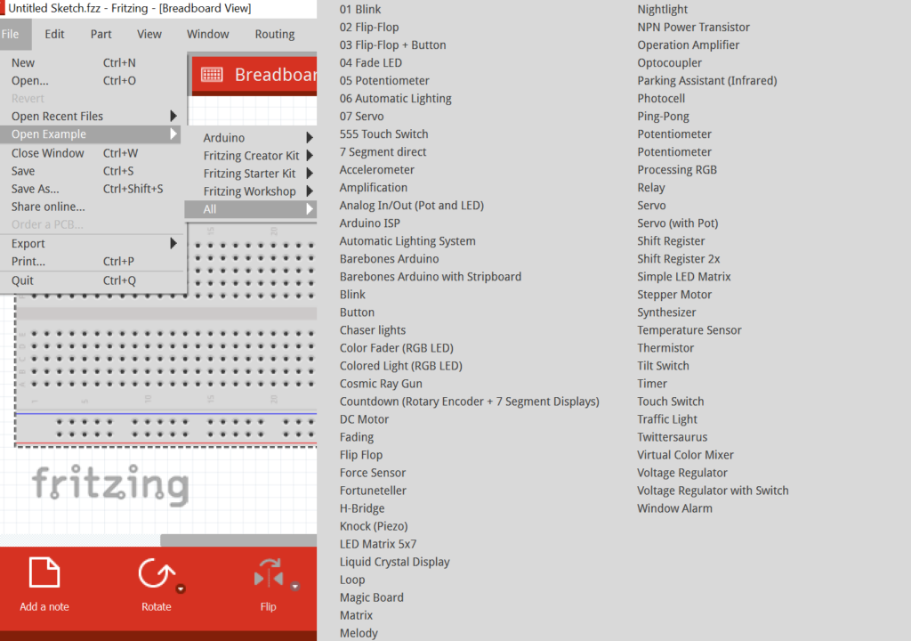Click the horizontal scrollbar below the canvas
Screen dimensions: 911x641
click(x=238, y=540)
